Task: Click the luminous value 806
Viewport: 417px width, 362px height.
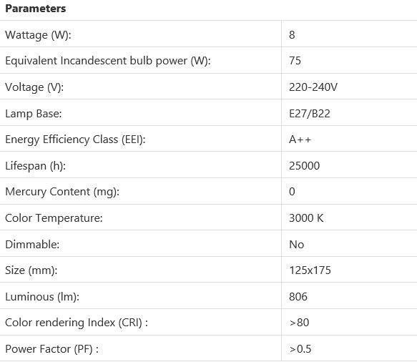Action: coord(298,297)
